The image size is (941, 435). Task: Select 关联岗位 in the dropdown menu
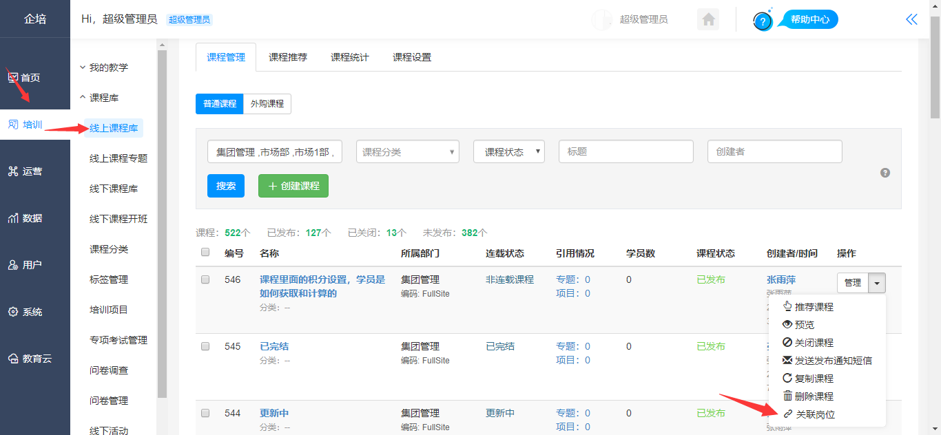point(815,414)
